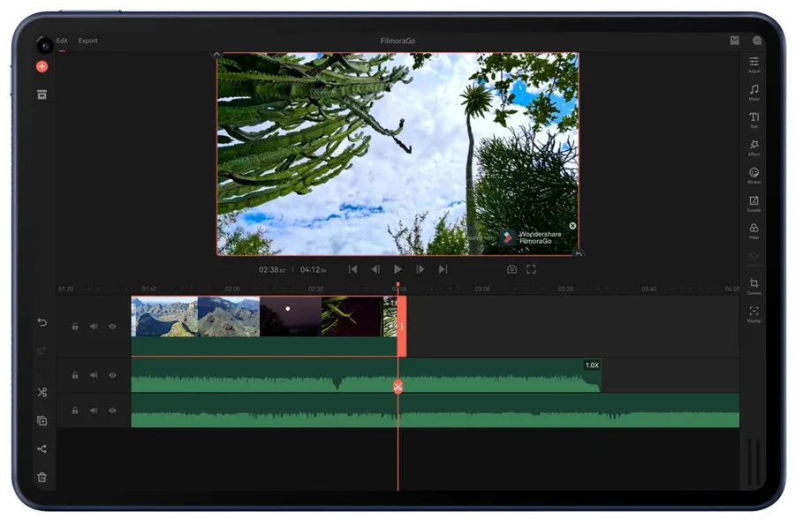Close the Wondershare FilmoraGo watermark
The width and height of the screenshot is (795, 520).
pos(572,226)
